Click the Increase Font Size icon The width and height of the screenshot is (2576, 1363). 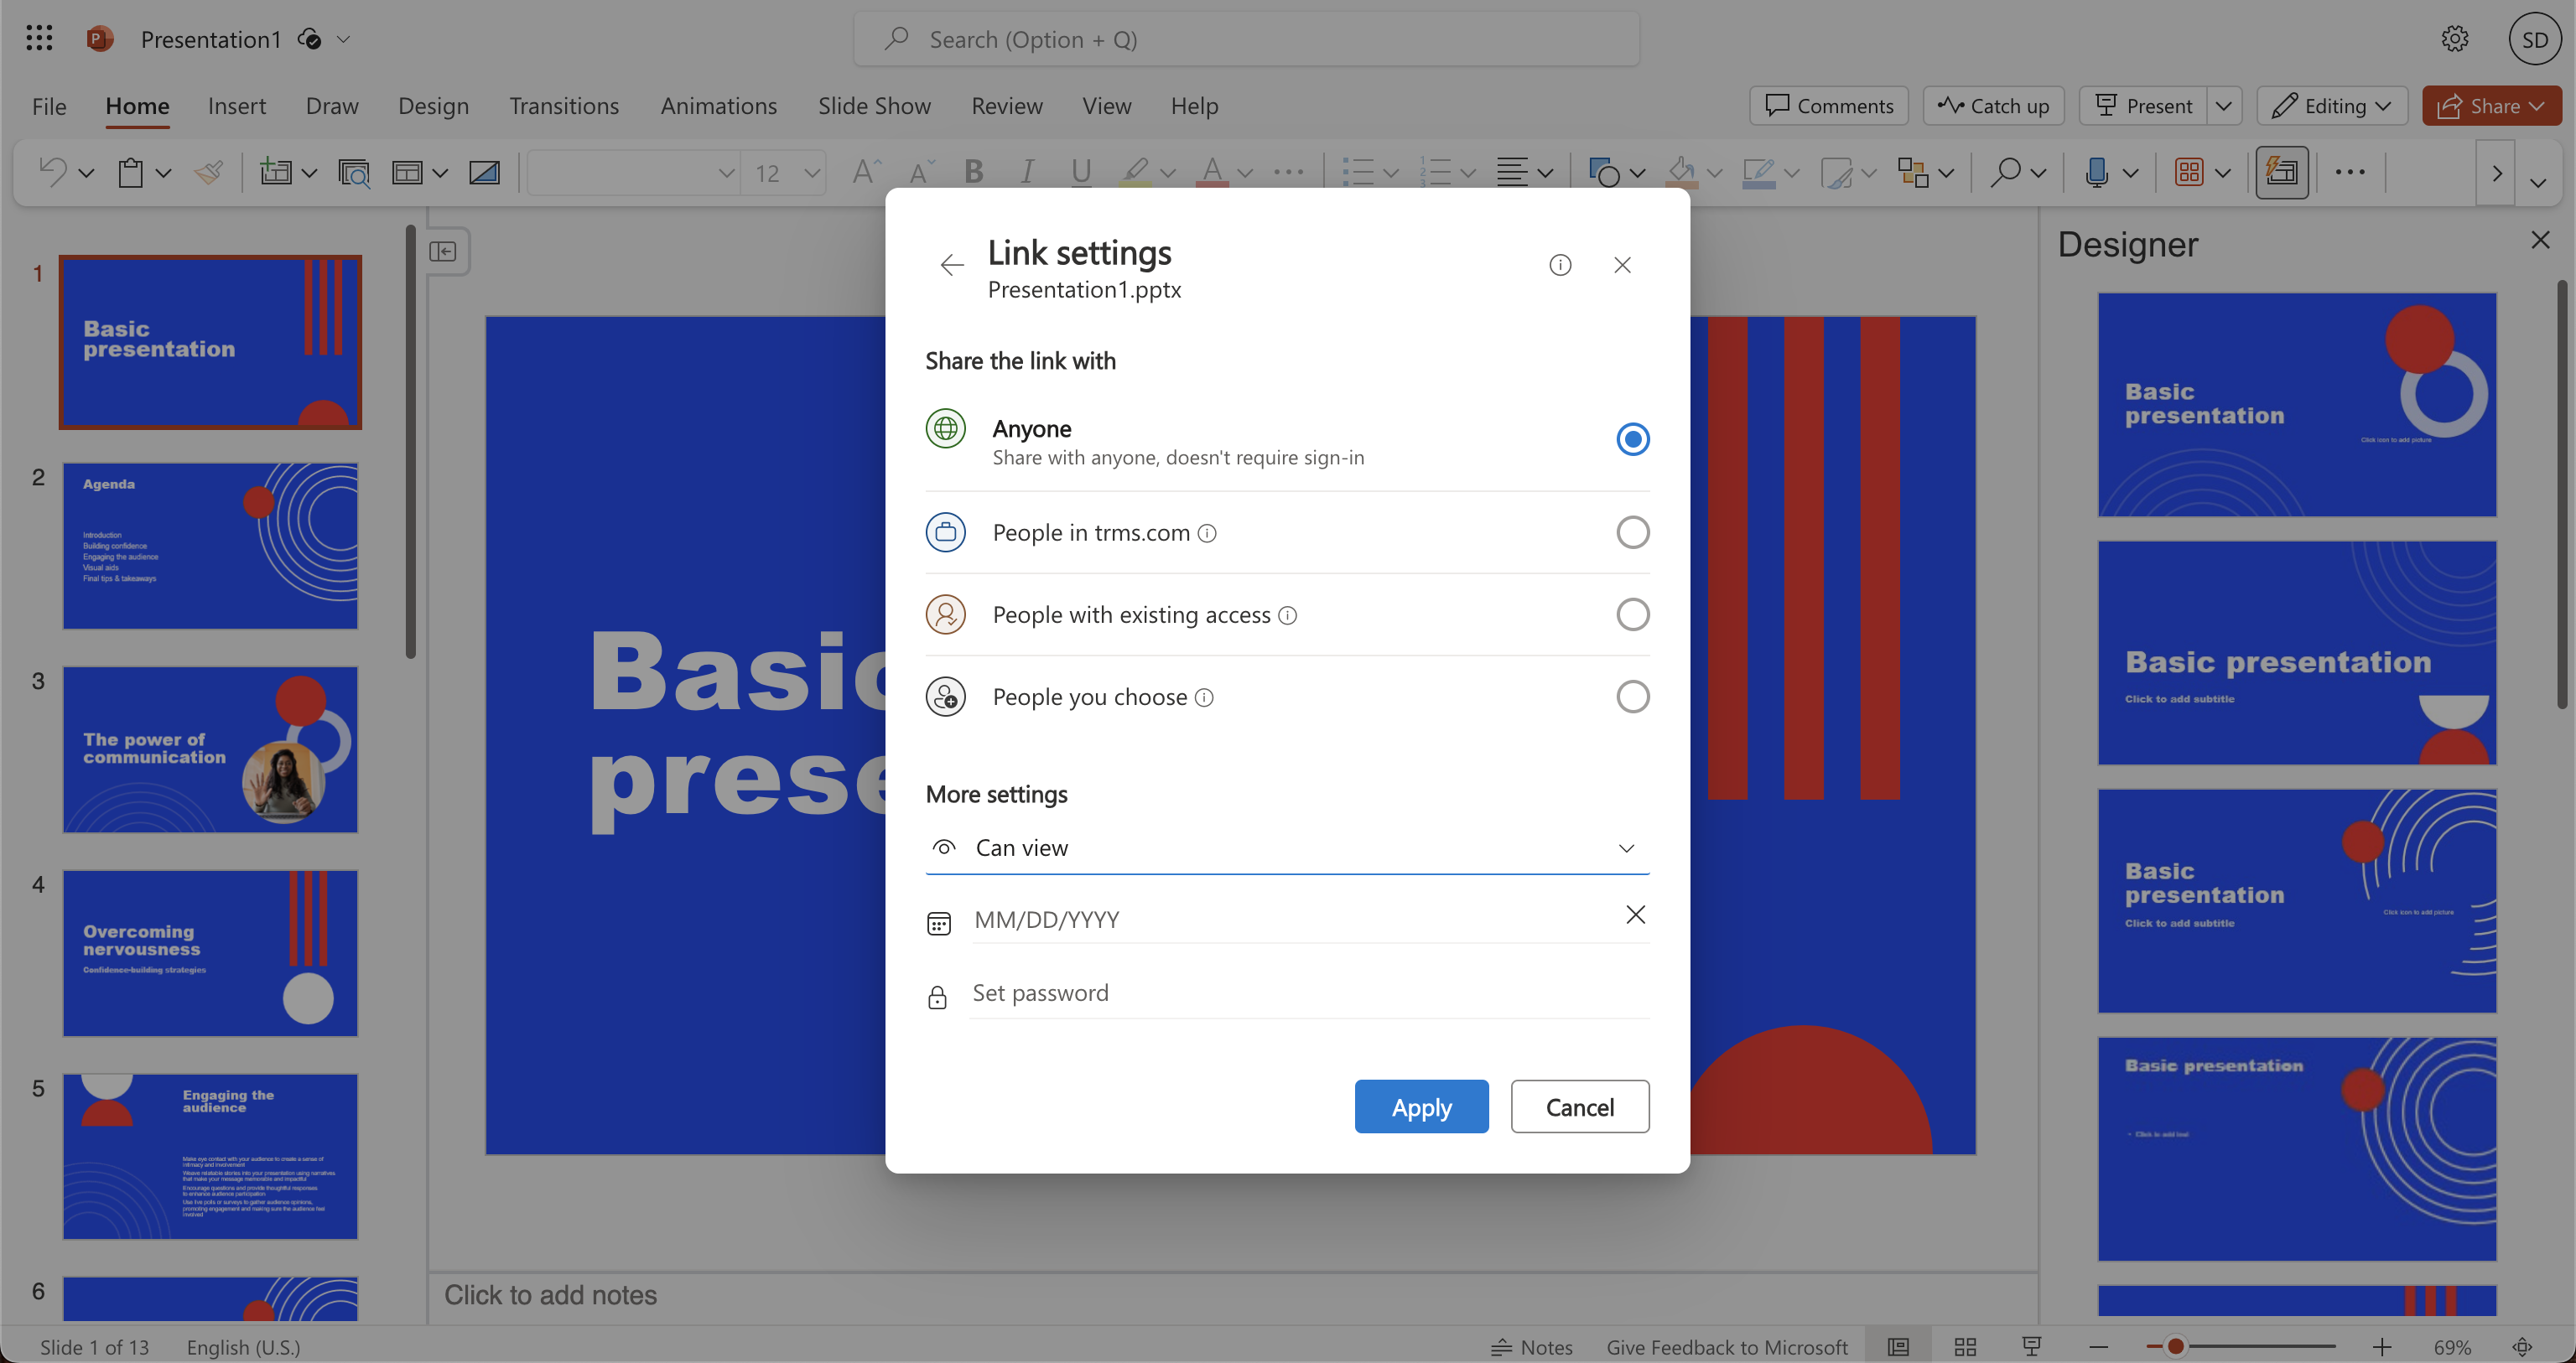(865, 172)
